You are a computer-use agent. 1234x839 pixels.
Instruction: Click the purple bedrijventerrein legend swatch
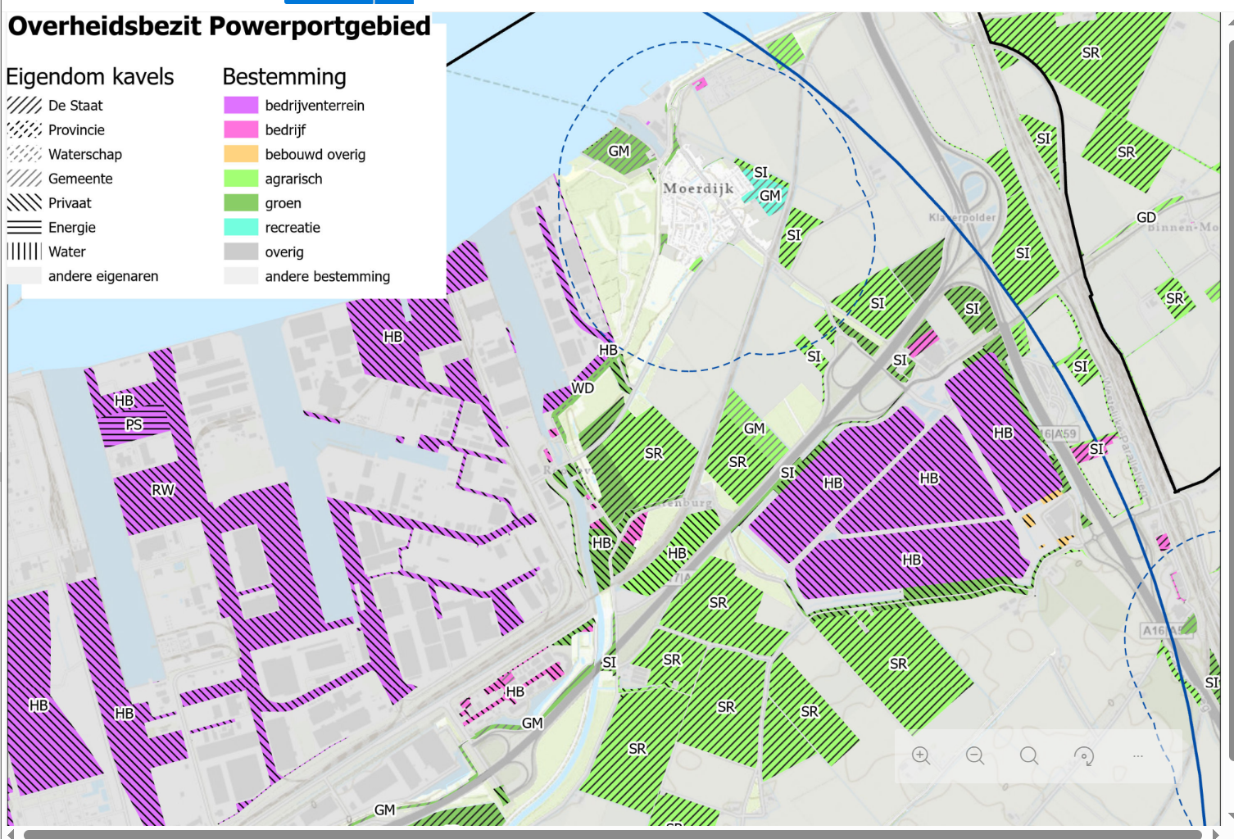pos(241,106)
